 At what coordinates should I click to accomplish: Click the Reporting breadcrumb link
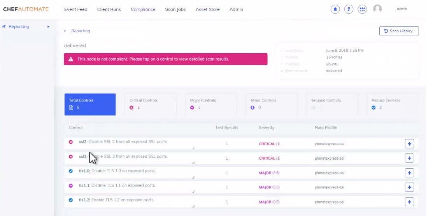81,31
